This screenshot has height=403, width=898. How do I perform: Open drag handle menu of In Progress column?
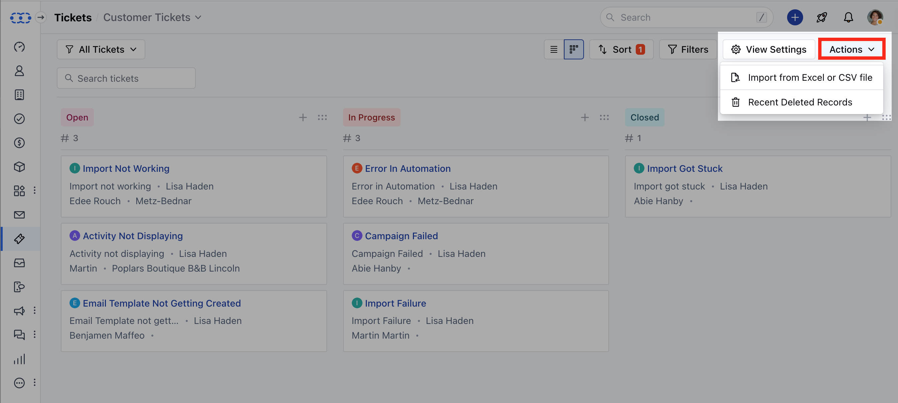604,118
